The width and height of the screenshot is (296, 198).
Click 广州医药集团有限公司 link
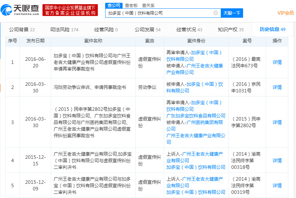[x=195, y=126]
